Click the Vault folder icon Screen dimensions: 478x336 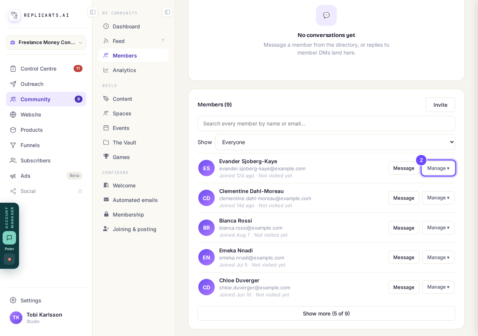[106, 142]
